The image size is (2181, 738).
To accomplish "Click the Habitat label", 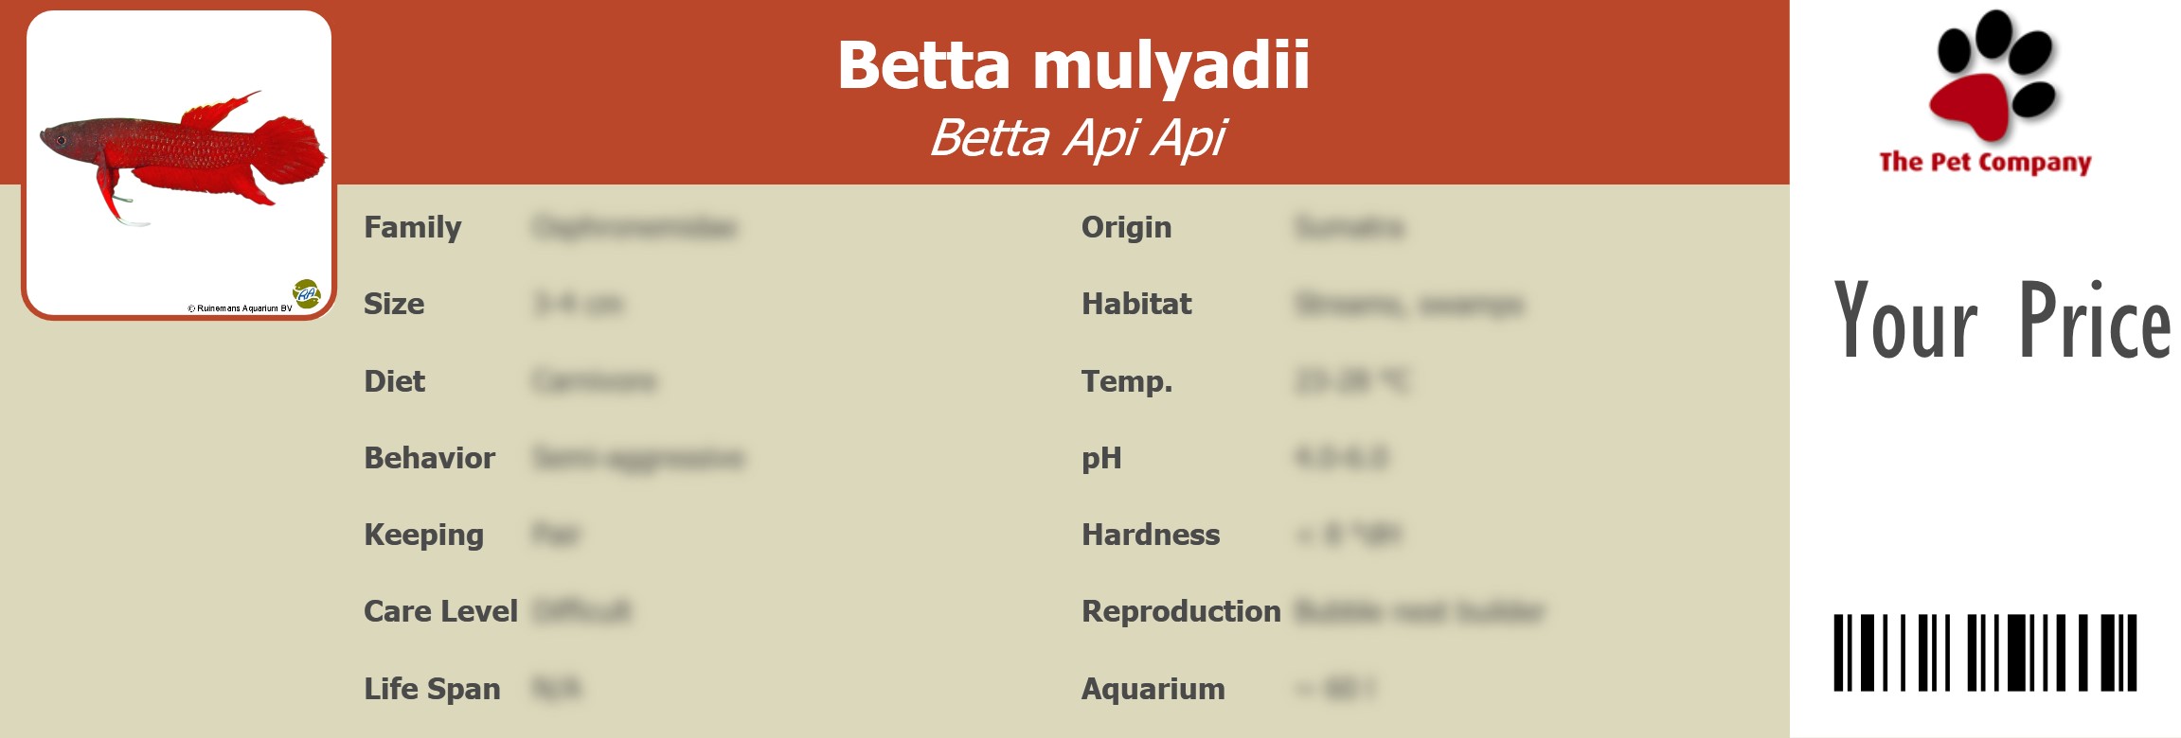I will tap(1136, 305).
